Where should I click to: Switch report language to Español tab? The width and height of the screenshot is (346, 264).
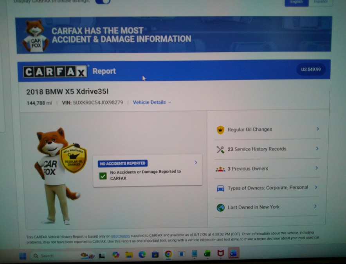pyautogui.click(x=321, y=2)
